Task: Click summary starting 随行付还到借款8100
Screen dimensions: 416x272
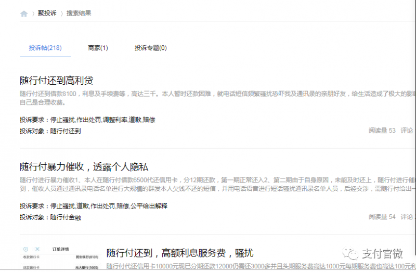Action: pyautogui.click(x=217, y=98)
